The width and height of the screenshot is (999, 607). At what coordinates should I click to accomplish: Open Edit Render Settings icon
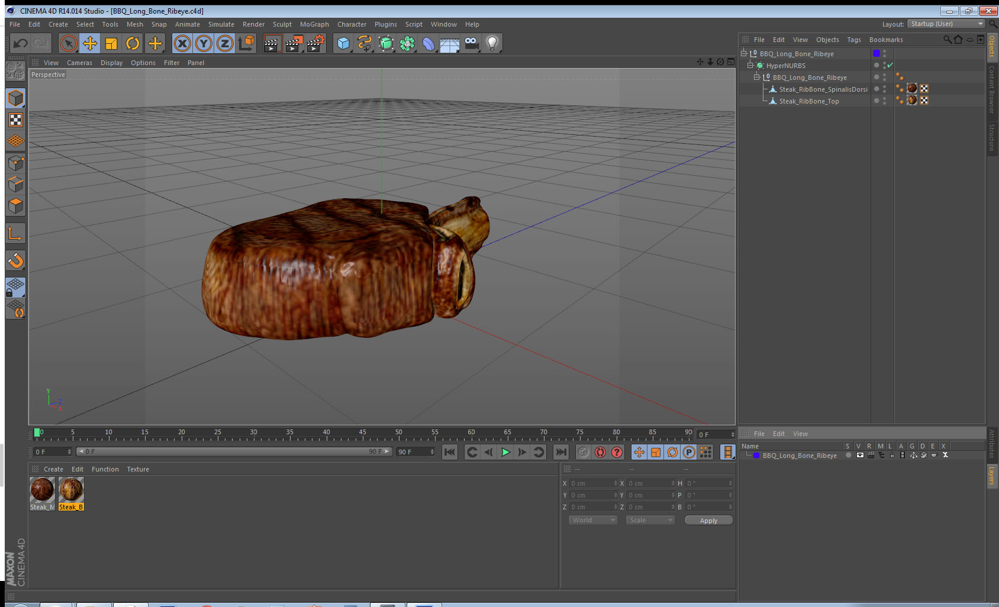[316, 43]
